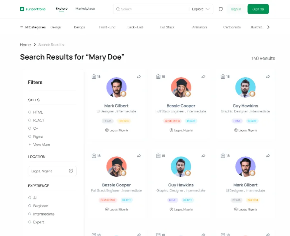290x236 pixels.
Task: Open the Explore dropdown in search bar
Action: [x=201, y=9]
